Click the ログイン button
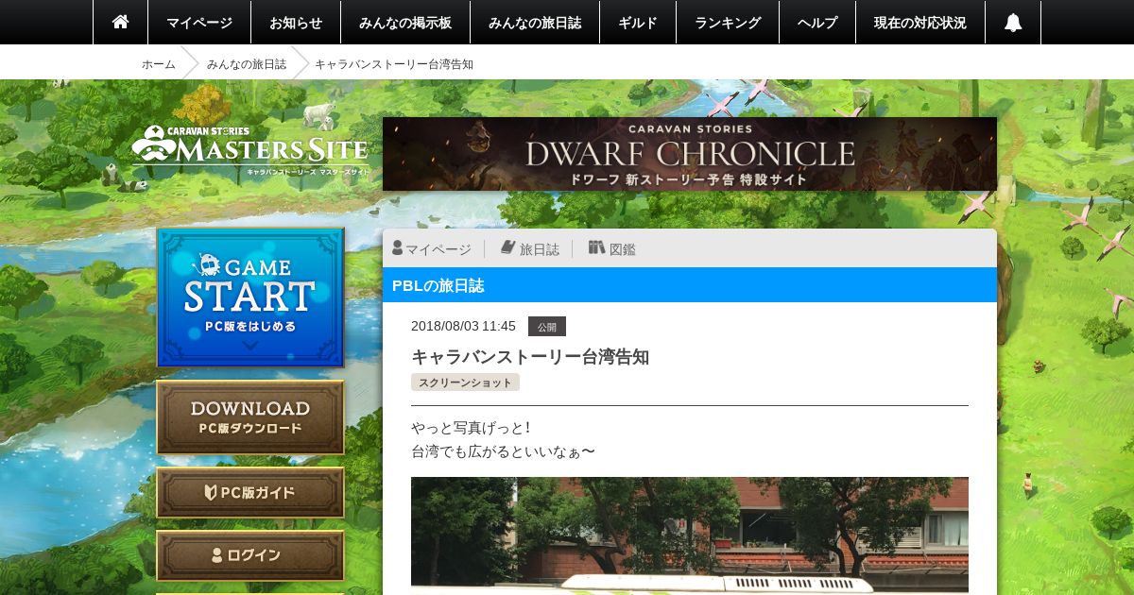Screen dimensions: 1134x595 click(x=250, y=555)
